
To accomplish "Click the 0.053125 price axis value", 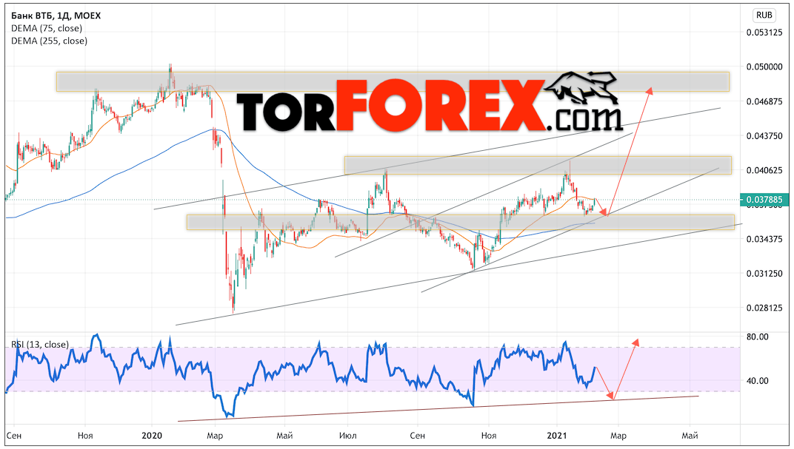I will coord(764,33).
